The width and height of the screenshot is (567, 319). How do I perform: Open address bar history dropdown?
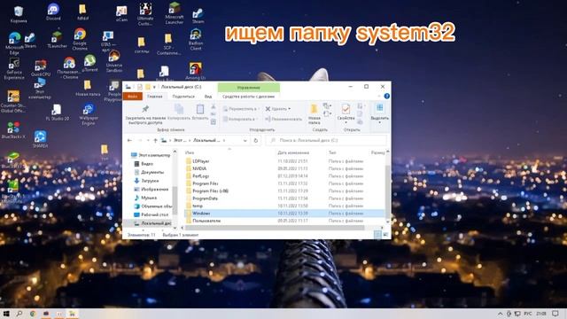point(245,140)
